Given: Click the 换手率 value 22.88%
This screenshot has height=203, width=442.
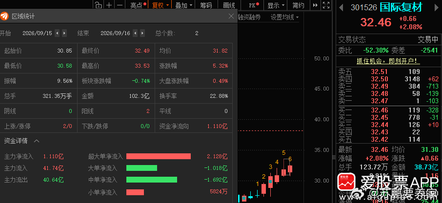Looking at the screenshot, I should click(x=219, y=96).
